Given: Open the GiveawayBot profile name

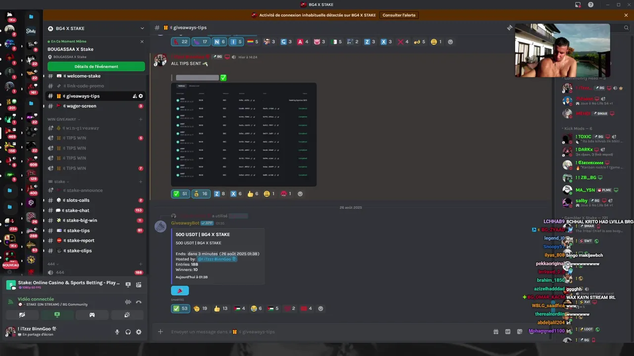Looking at the screenshot, I should [185, 223].
